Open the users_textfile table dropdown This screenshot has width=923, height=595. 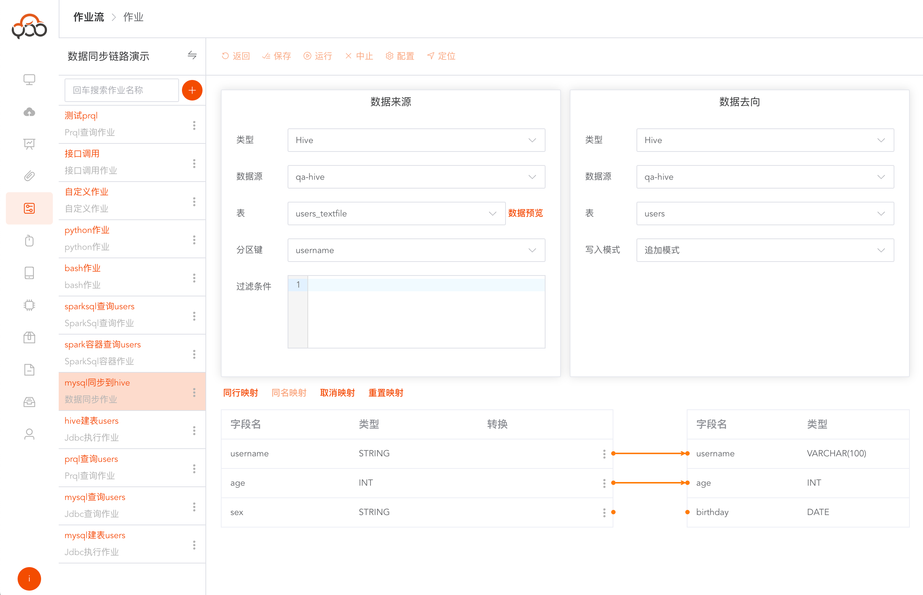(396, 213)
